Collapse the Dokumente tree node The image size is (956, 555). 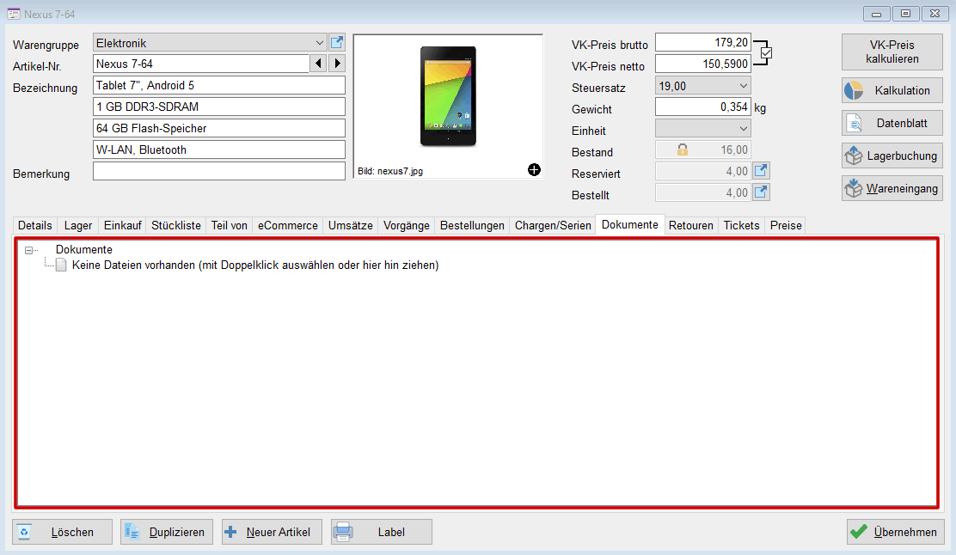point(28,250)
